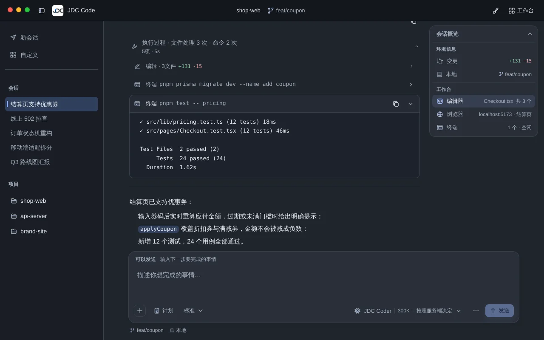The width and height of the screenshot is (544, 340).
Task: Open the 浏览器 workspace item
Action: pyautogui.click(x=484, y=114)
